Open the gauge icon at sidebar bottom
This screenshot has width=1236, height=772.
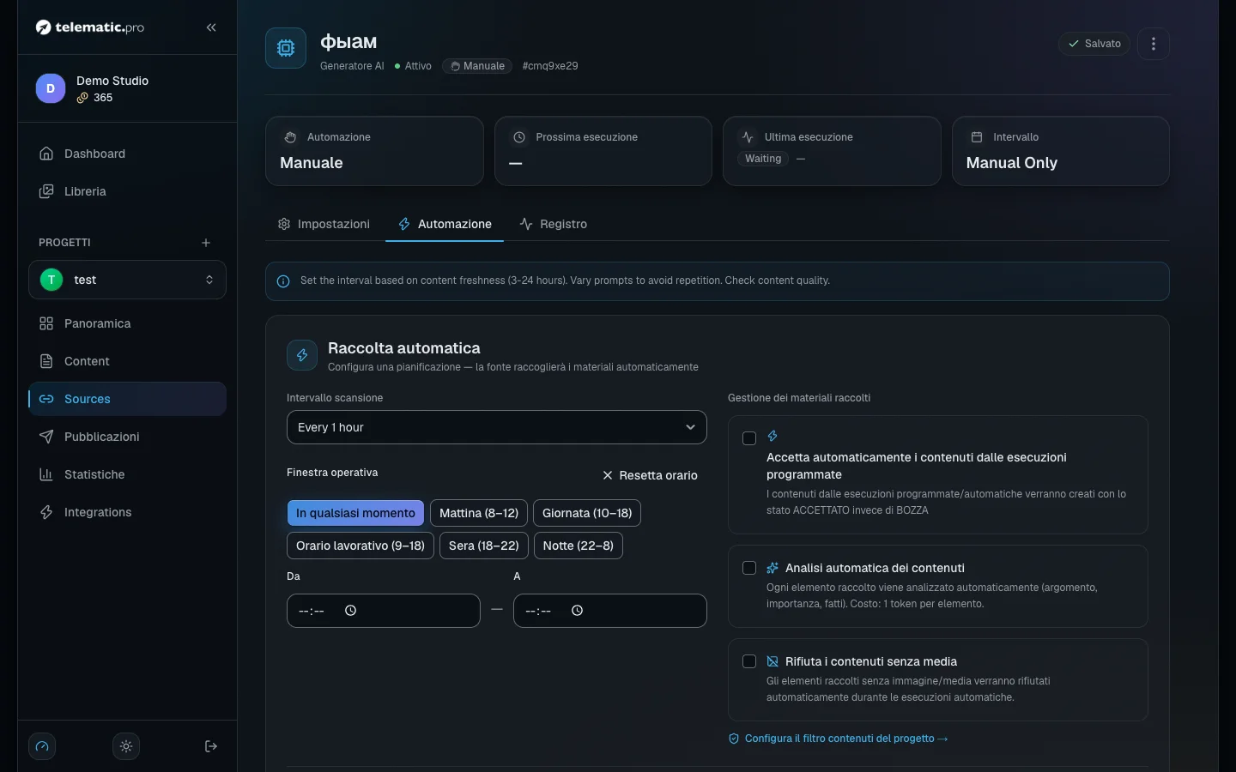[x=42, y=746]
